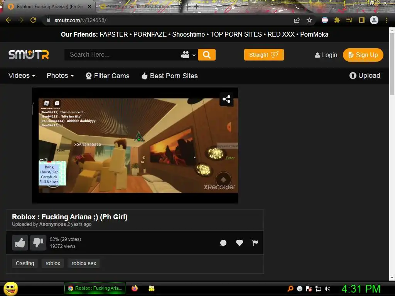Click the page vertical scrollbar
The width and height of the screenshot is (395, 296).
(392, 64)
